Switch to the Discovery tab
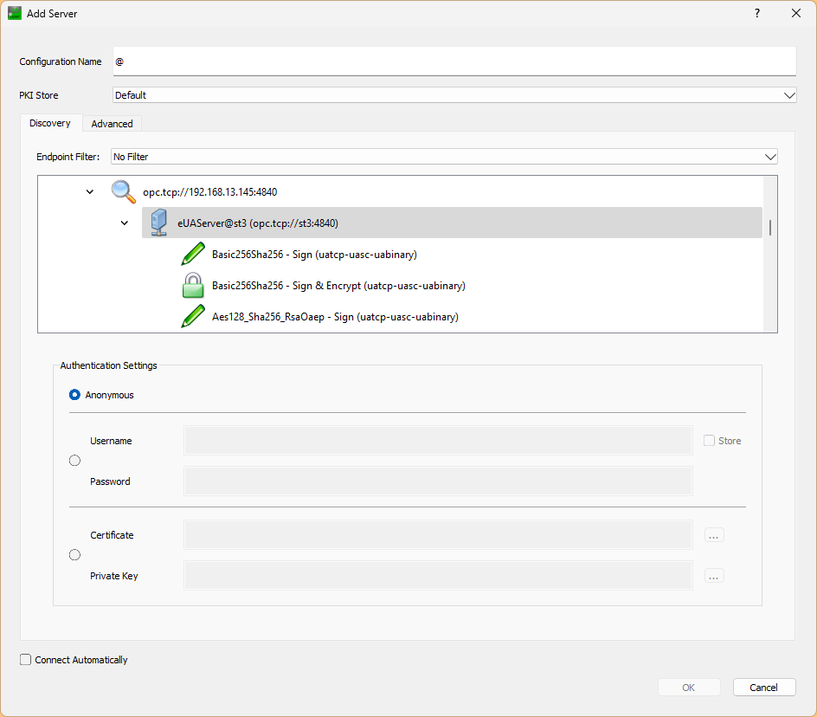 (x=50, y=123)
